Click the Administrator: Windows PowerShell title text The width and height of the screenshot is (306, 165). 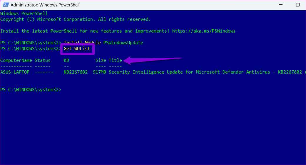[x=45, y=5]
